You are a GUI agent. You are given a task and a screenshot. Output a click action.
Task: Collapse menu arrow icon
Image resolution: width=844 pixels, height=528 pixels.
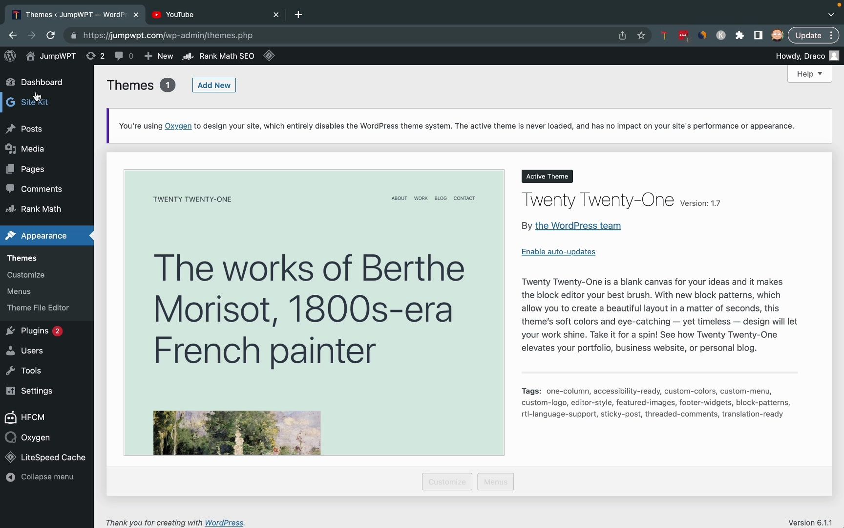pyautogui.click(x=10, y=477)
